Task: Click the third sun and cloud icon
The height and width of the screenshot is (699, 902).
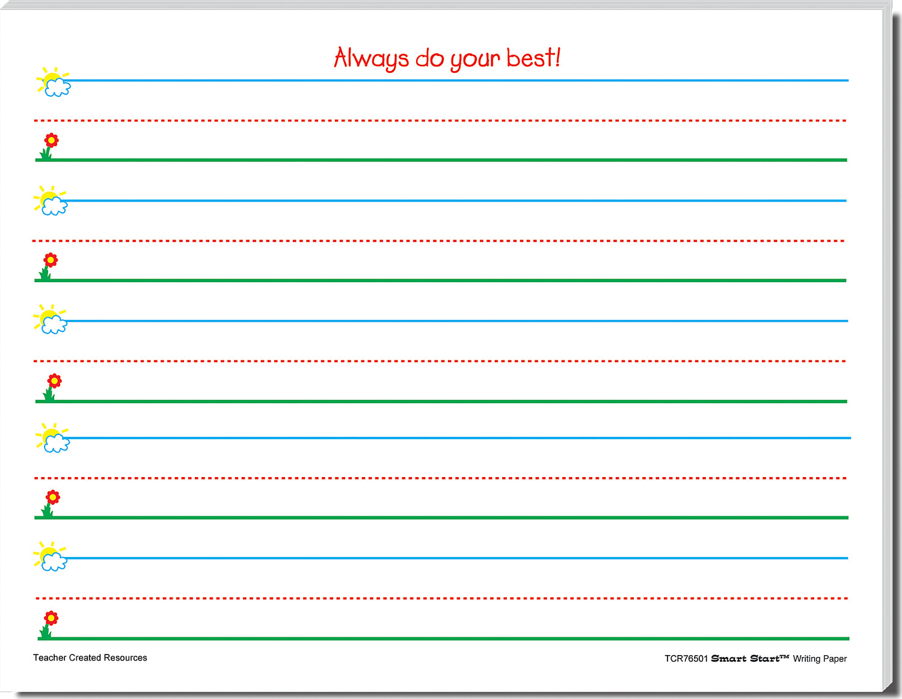Action: [x=51, y=319]
